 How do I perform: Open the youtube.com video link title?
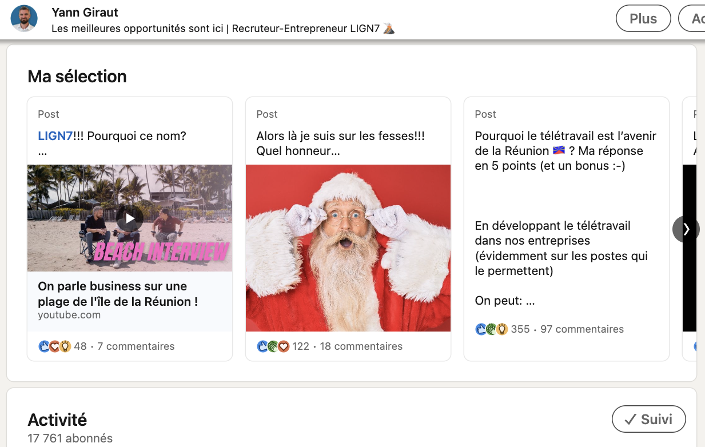(x=118, y=294)
